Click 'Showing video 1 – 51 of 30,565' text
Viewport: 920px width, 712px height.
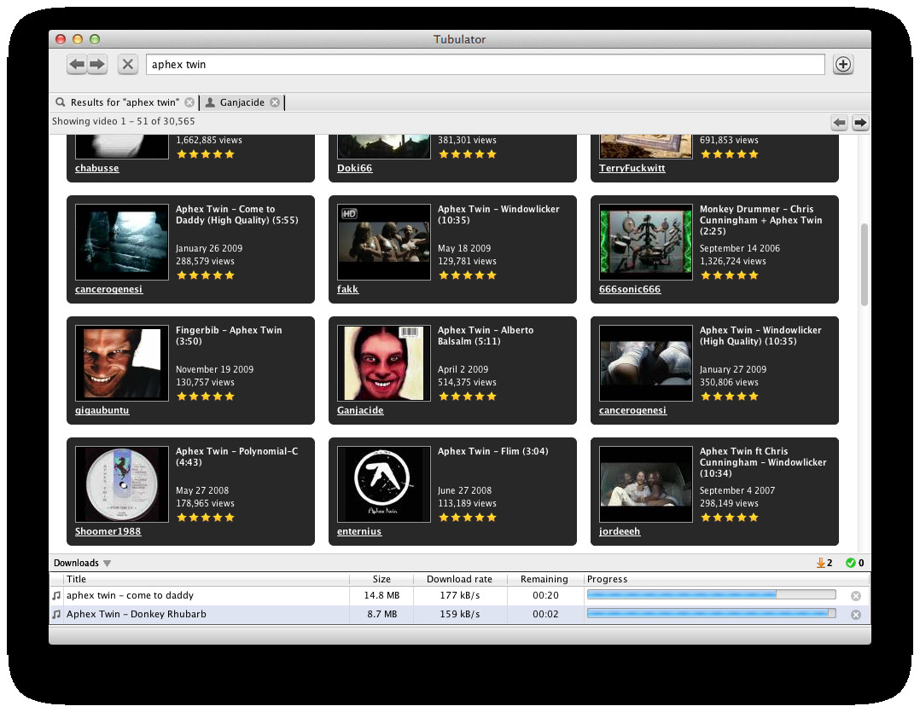point(123,121)
